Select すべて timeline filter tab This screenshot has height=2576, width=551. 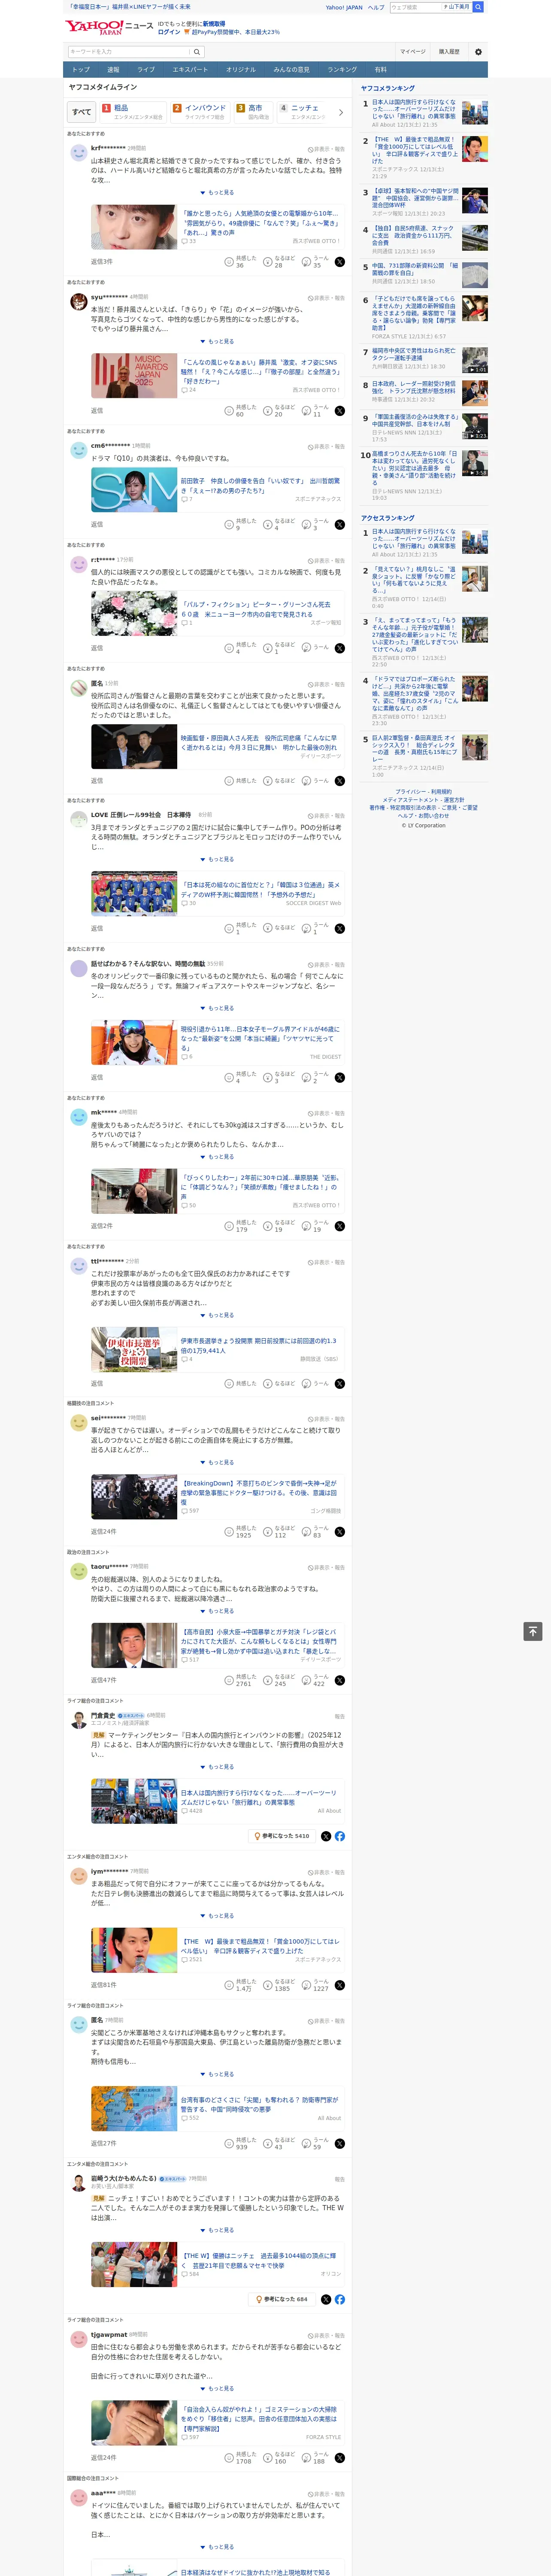[82, 112]
